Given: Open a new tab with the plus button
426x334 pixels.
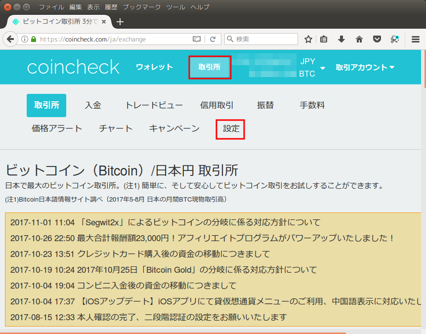Looking at the screenshot, I should [x=120, y=22].
